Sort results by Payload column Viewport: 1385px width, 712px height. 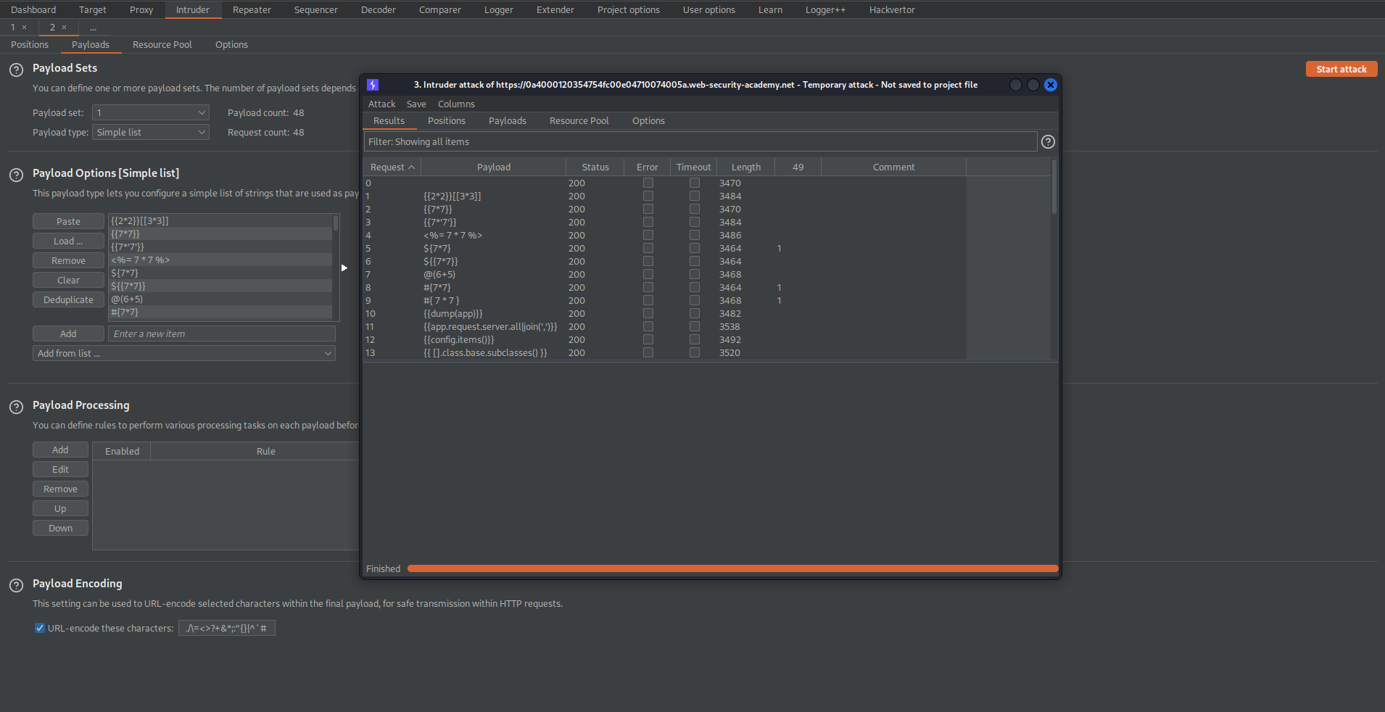494,167
